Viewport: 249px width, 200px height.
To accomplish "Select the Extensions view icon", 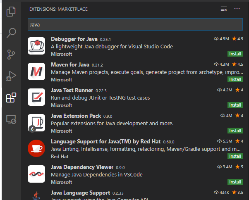I will (11, 98).
